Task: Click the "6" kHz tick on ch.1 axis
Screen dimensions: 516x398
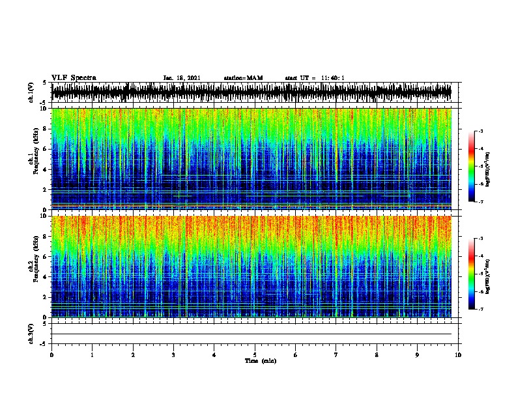Action: pyautogui.click(x=45, y=149)
